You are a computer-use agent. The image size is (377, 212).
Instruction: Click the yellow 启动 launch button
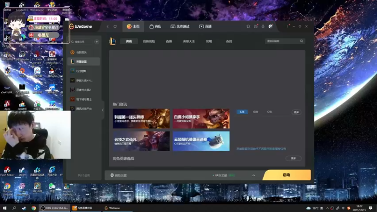pos(287,175)
